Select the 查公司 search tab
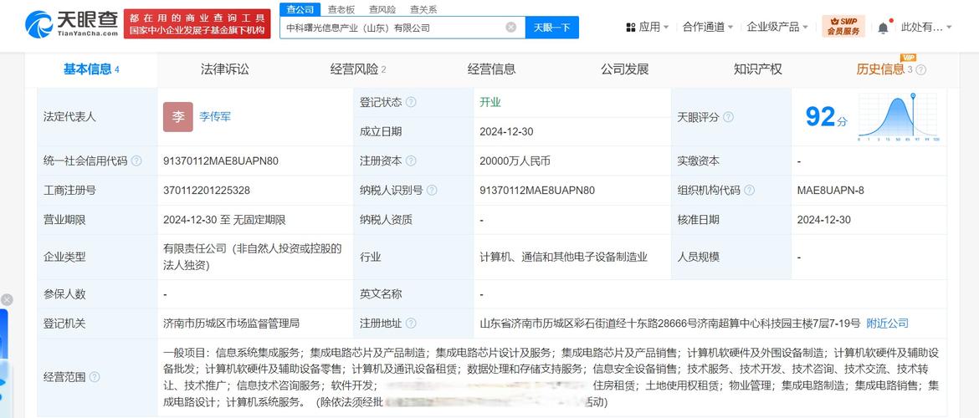Screen dimensions: 979x418 300,9
